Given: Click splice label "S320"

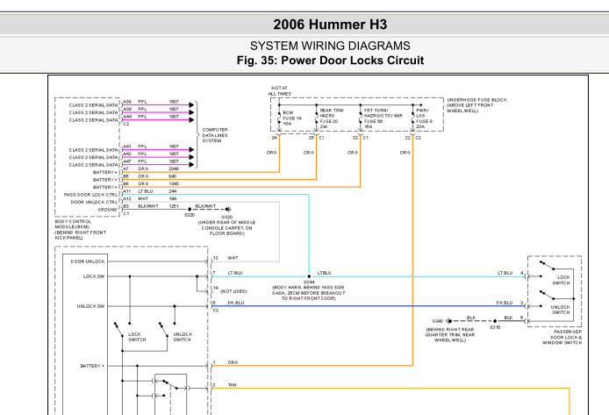Looking at the screenshot, I should 190,215.
